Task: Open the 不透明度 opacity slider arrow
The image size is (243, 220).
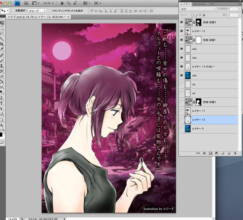Action: [x=239, y=9]
